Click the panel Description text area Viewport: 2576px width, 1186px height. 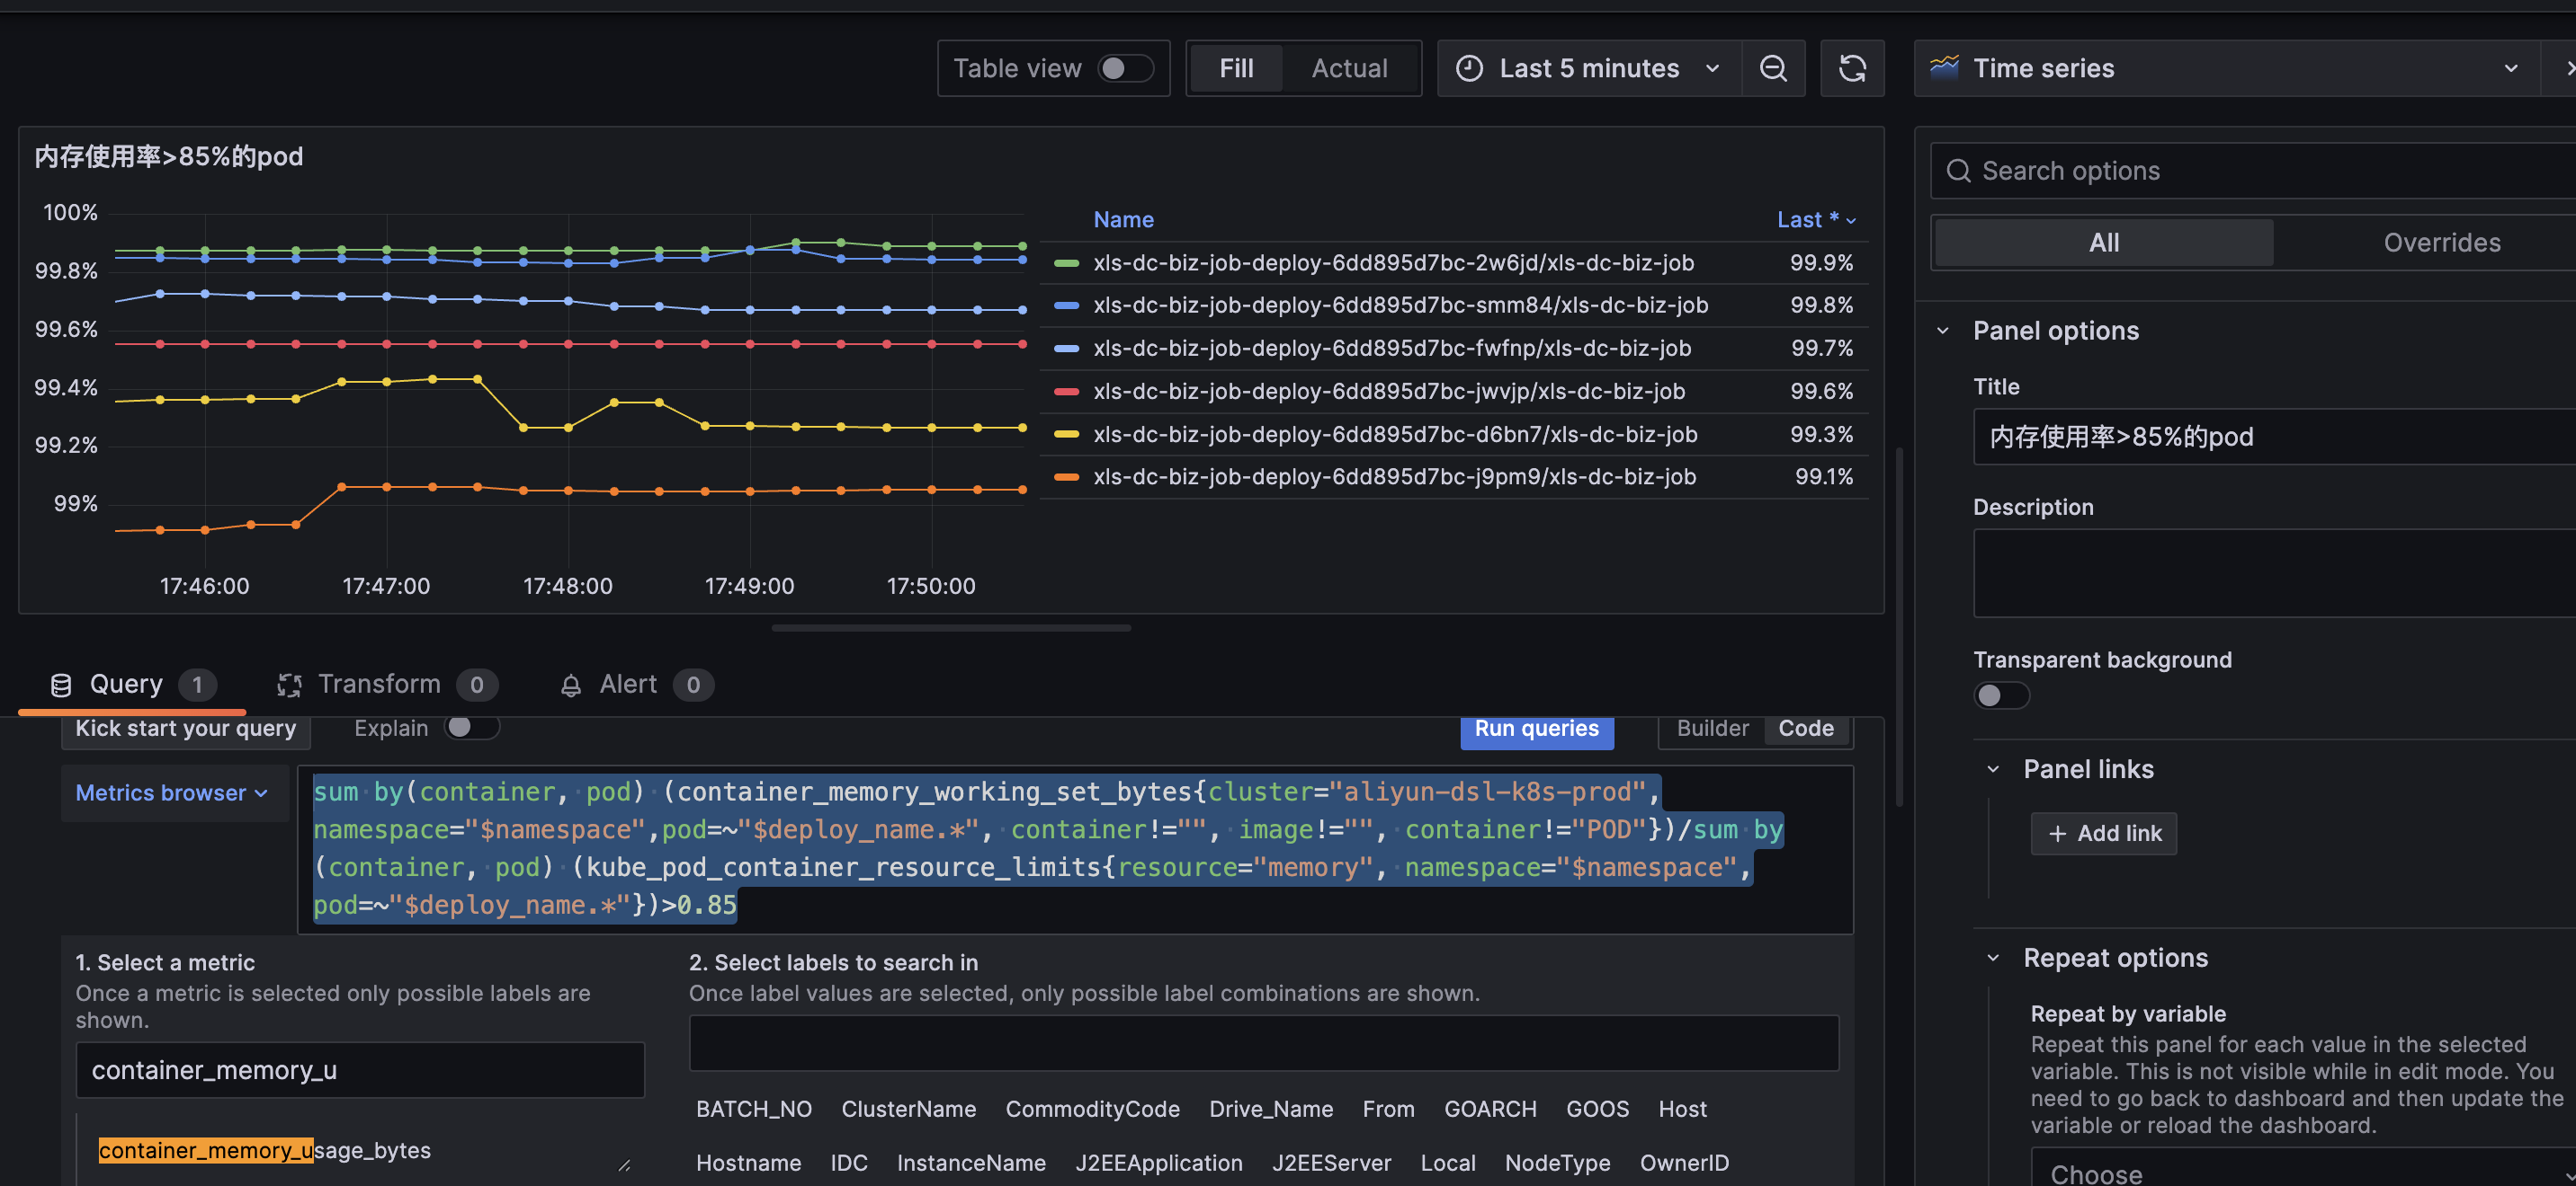(x=2272, y=572)
